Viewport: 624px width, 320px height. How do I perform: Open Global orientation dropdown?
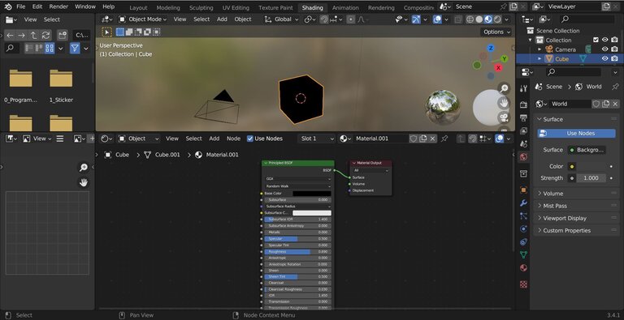point(281,19)
